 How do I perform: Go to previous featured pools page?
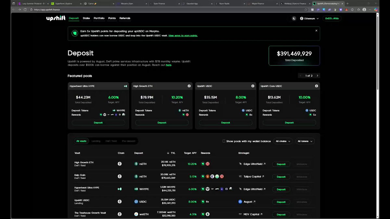tap(301, 76)
